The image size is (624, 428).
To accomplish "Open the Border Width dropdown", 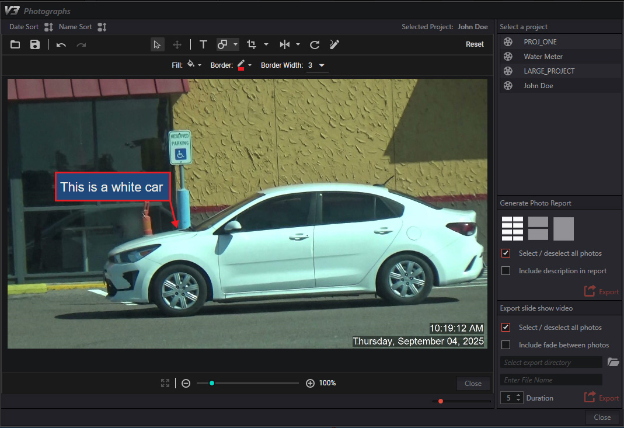I will click(x=322, y=65).
